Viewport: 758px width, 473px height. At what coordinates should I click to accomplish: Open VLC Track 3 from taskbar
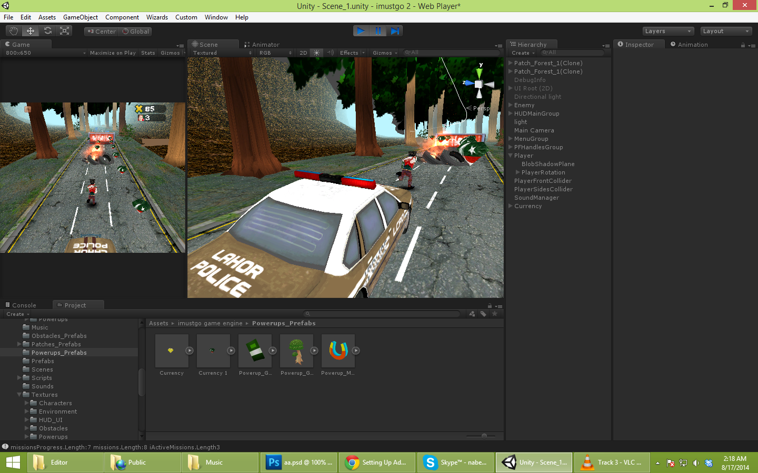point(612,462)
